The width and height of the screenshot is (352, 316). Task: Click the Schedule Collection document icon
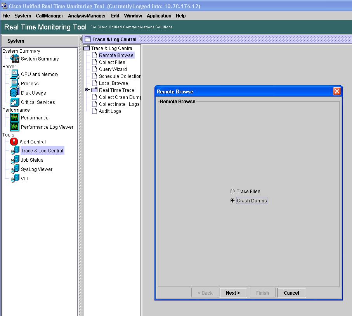pos(95,76)
